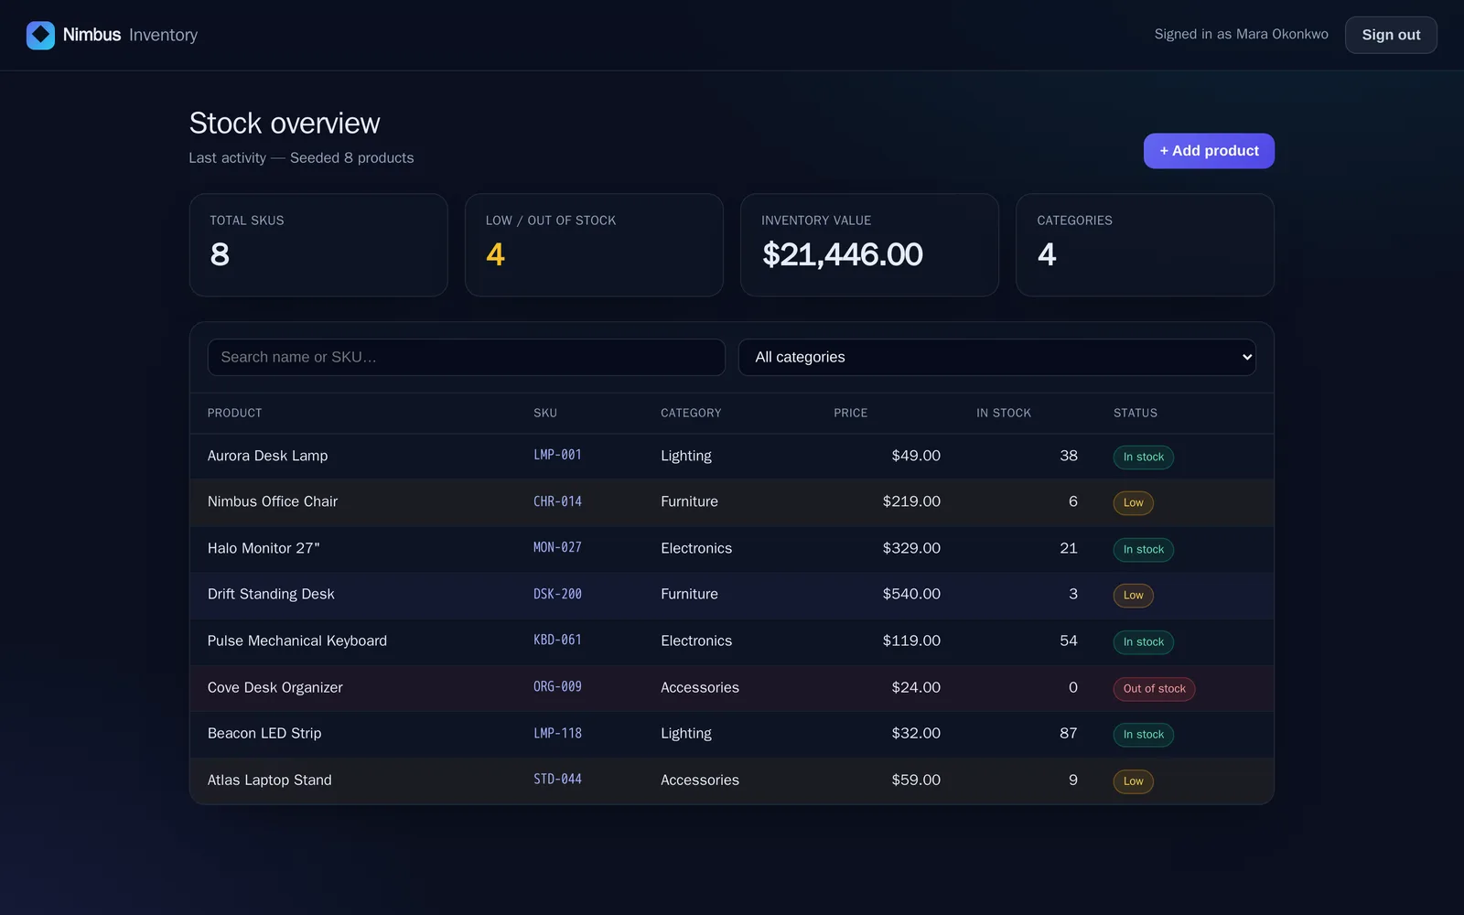Screen dimensions: 1464x915
Task: Click the In stock badge for Beacon LED Strip
Action: pyautogui.click(x=1144, y=735)
